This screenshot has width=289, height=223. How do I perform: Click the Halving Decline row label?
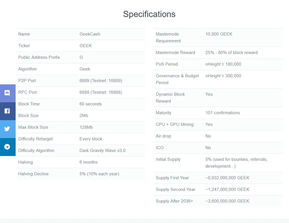click(33, 174)
